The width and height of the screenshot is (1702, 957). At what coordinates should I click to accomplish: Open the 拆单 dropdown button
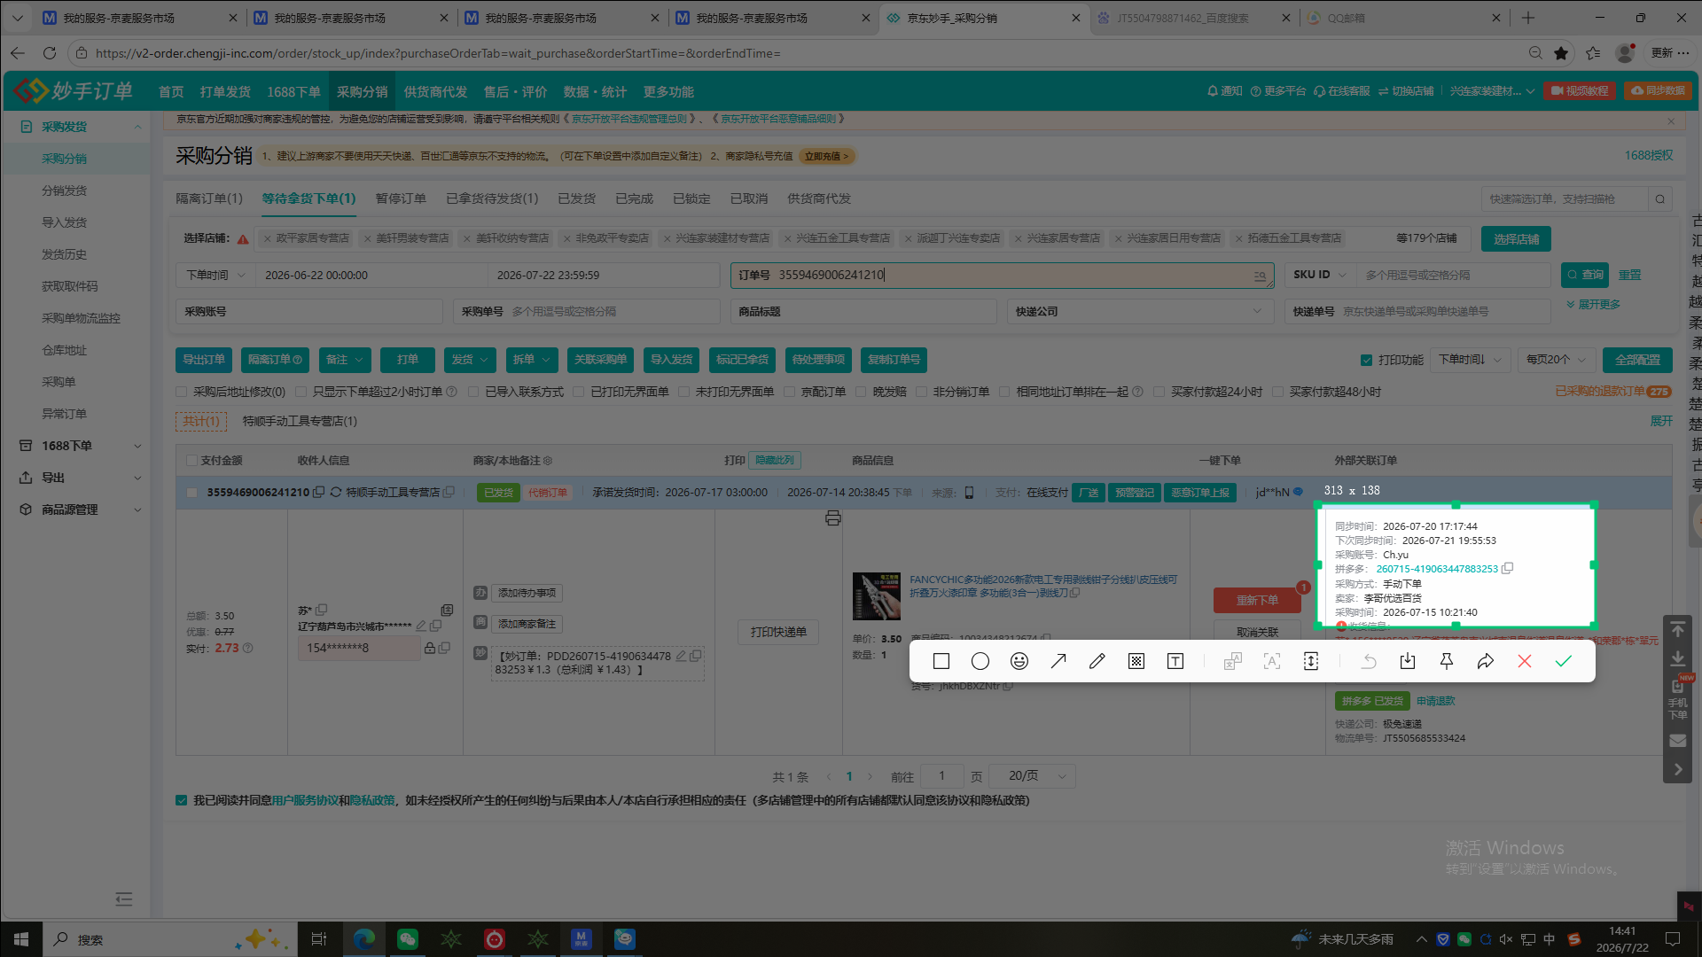[x=532, y=360]
